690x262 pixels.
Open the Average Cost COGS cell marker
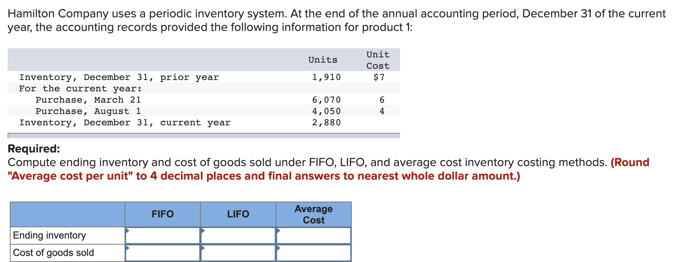click(279, 248)
